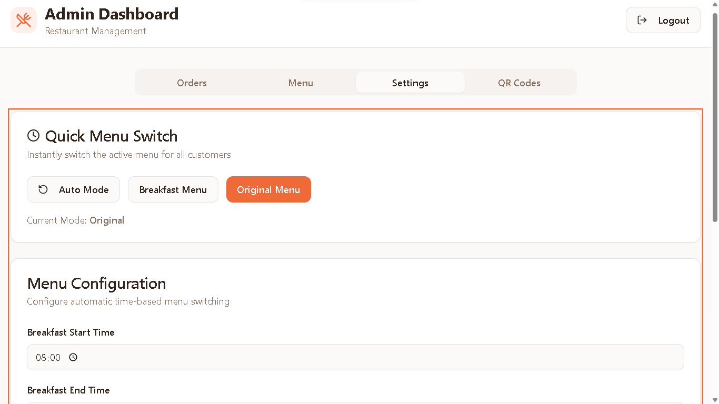Select the Settings tab
The height and width of the screenshot is (404, 719).
410,83
